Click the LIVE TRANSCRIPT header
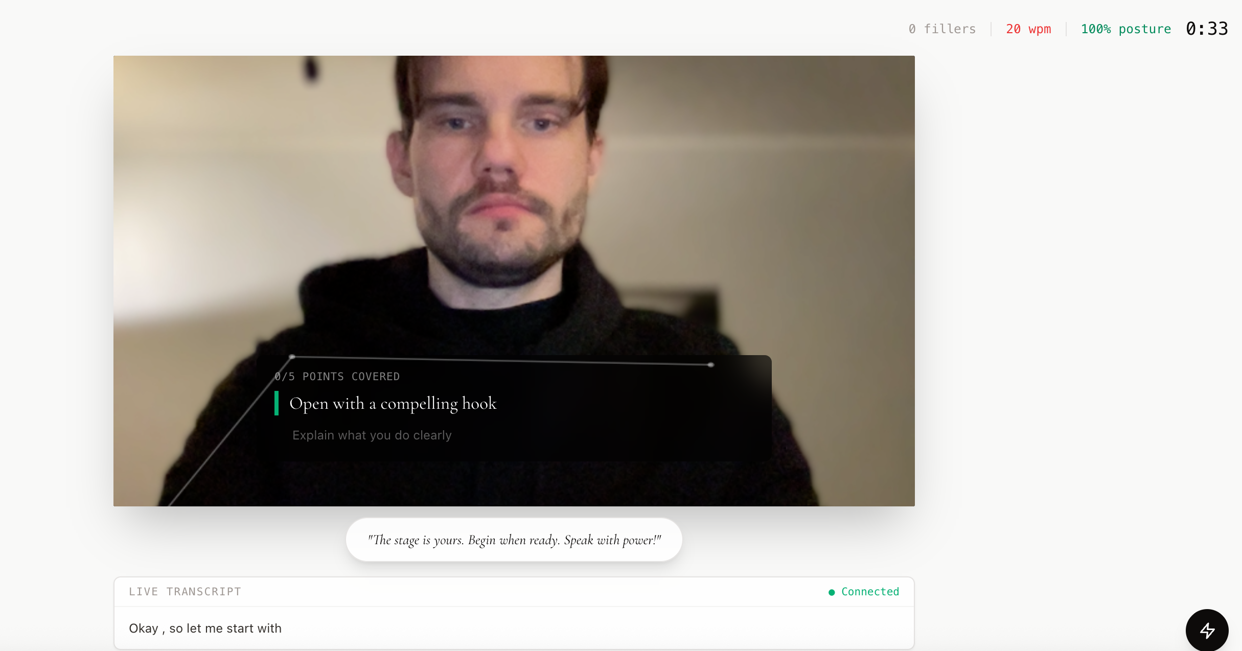Screen dimensions: 1242x651 [185, 592]
